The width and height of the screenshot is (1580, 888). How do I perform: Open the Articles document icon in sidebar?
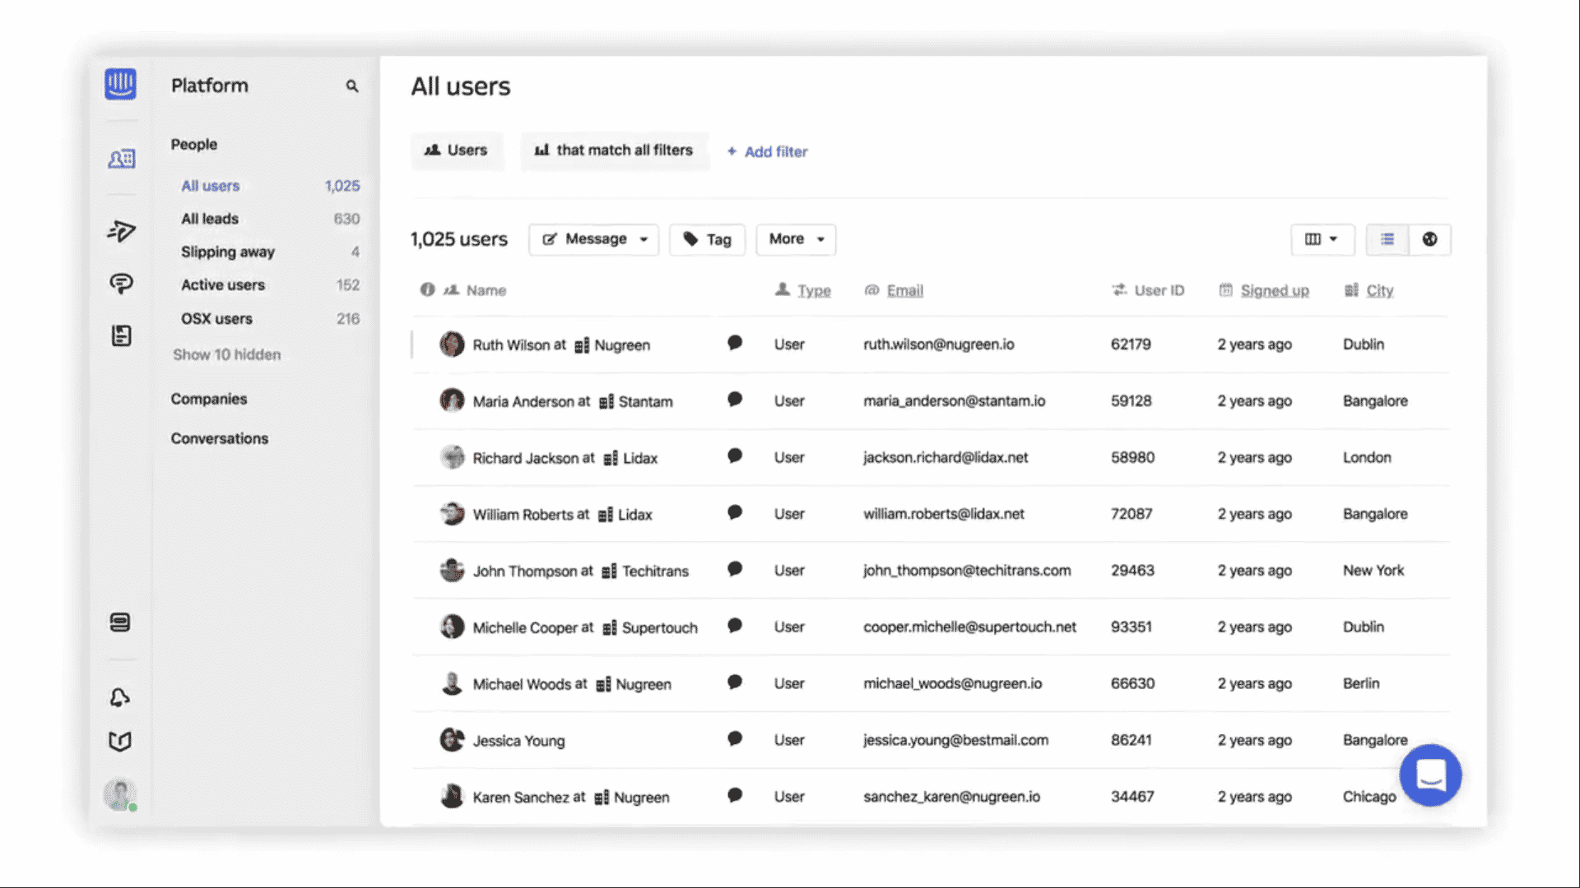[x=121, y=335]
